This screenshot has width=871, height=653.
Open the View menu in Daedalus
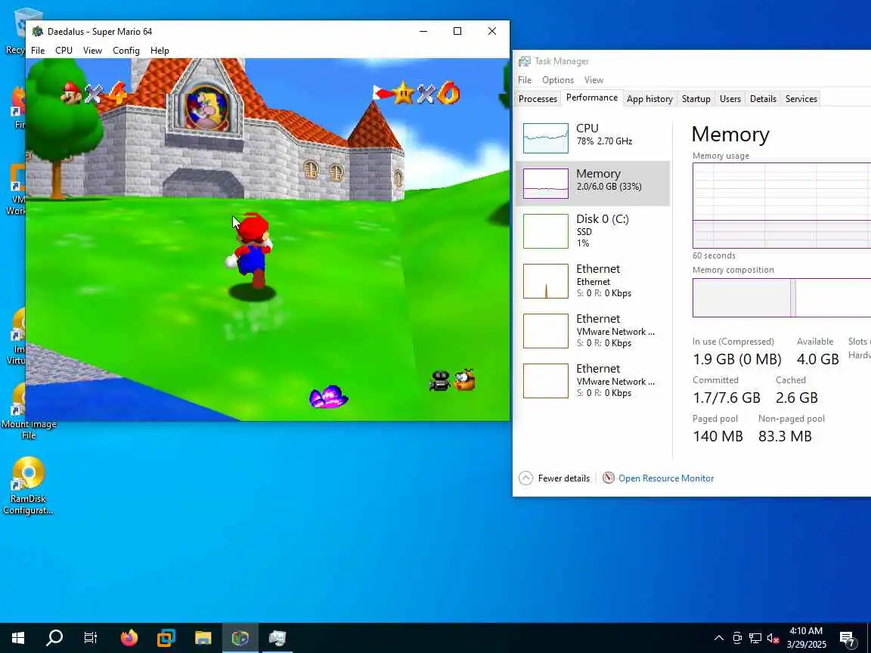92,51
